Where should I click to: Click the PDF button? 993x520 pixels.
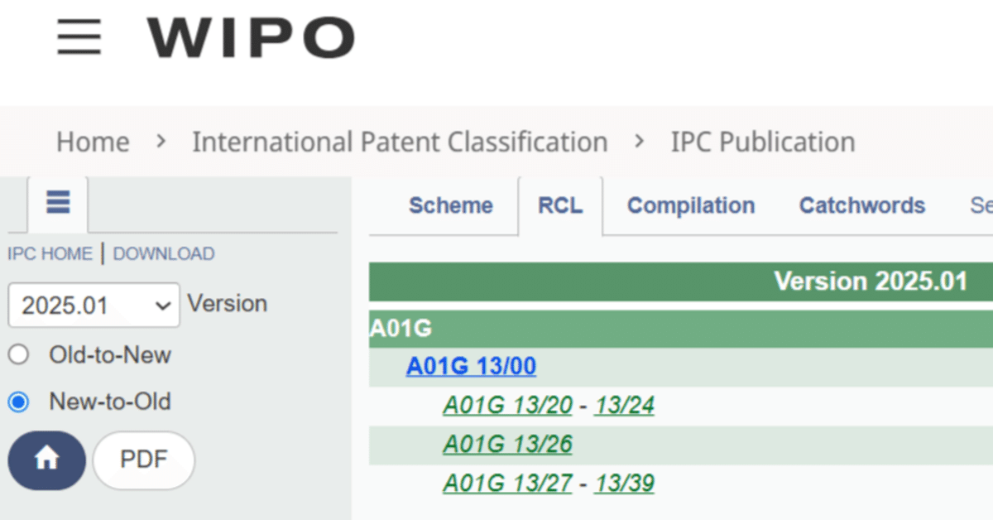pos(144,460)
